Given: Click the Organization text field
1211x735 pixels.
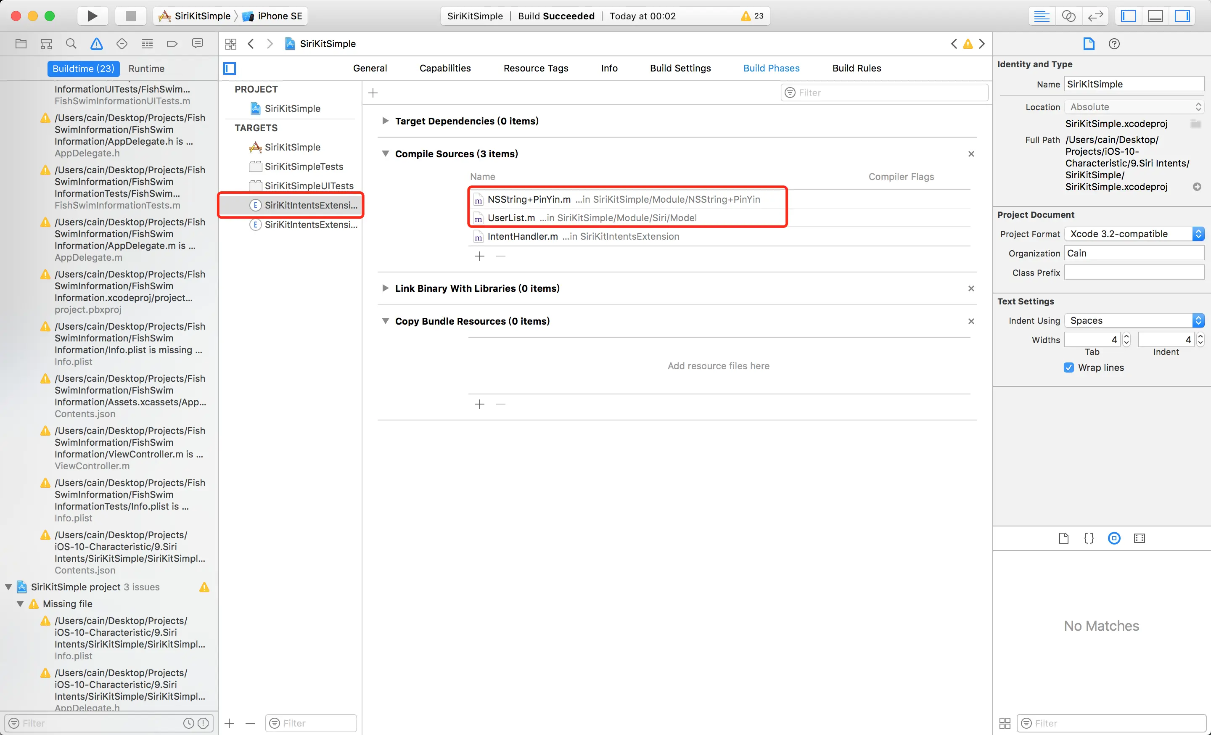Looking at the screenshot, I should click(x=1134, y=253).
